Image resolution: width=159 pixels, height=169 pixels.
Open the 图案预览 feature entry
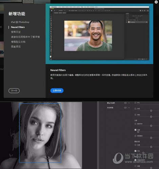pyautogui.click(x=16, y=47)
